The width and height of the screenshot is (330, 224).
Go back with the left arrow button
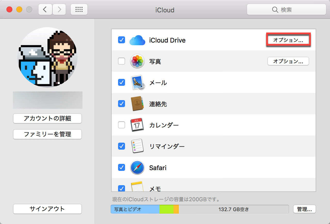tap(45, 10)
